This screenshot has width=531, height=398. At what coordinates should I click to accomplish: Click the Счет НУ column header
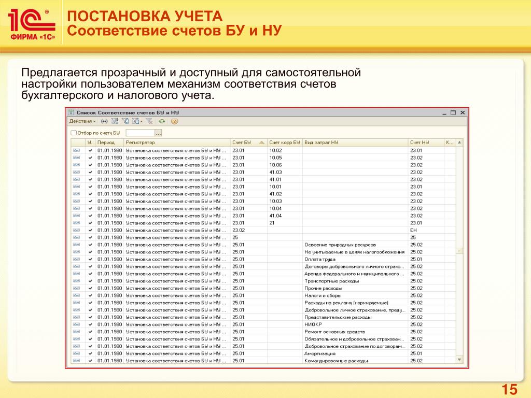[426, 143]
